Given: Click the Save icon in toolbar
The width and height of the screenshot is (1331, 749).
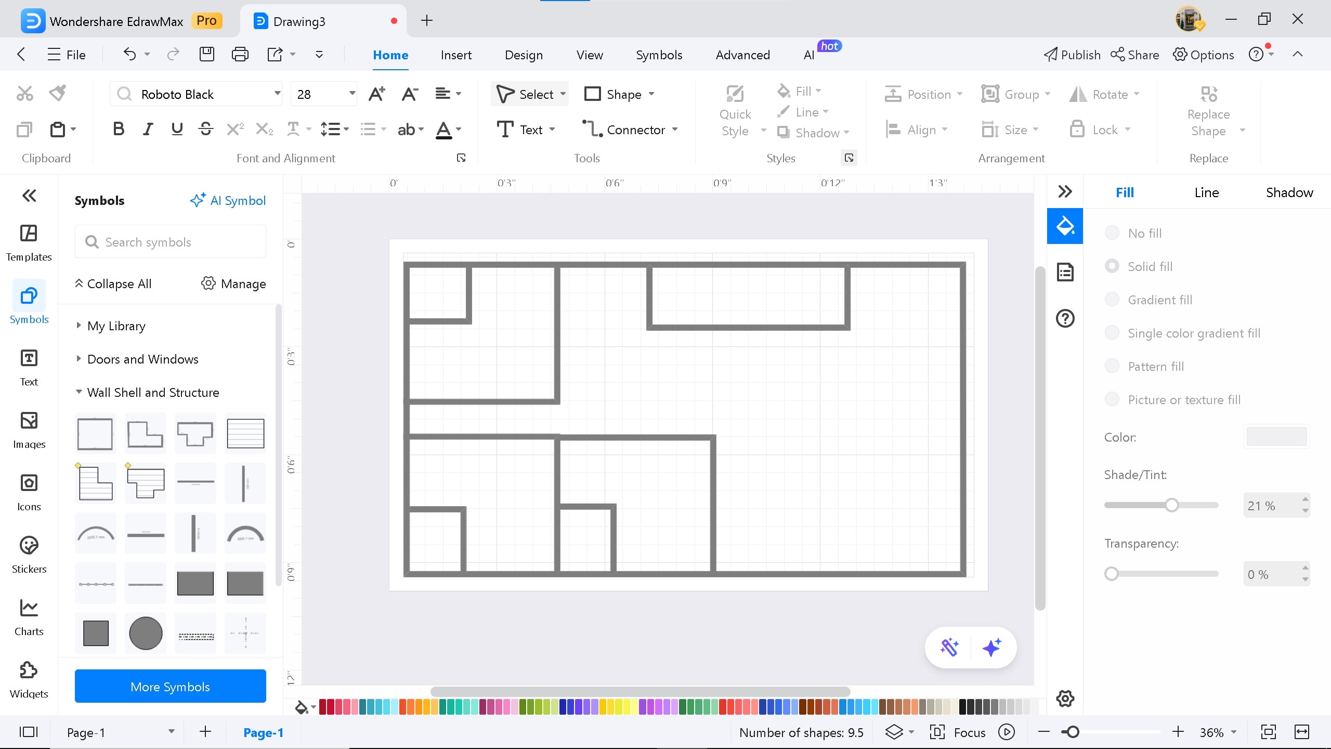Looking at the screenshot, I should click(x=207, y=54).
